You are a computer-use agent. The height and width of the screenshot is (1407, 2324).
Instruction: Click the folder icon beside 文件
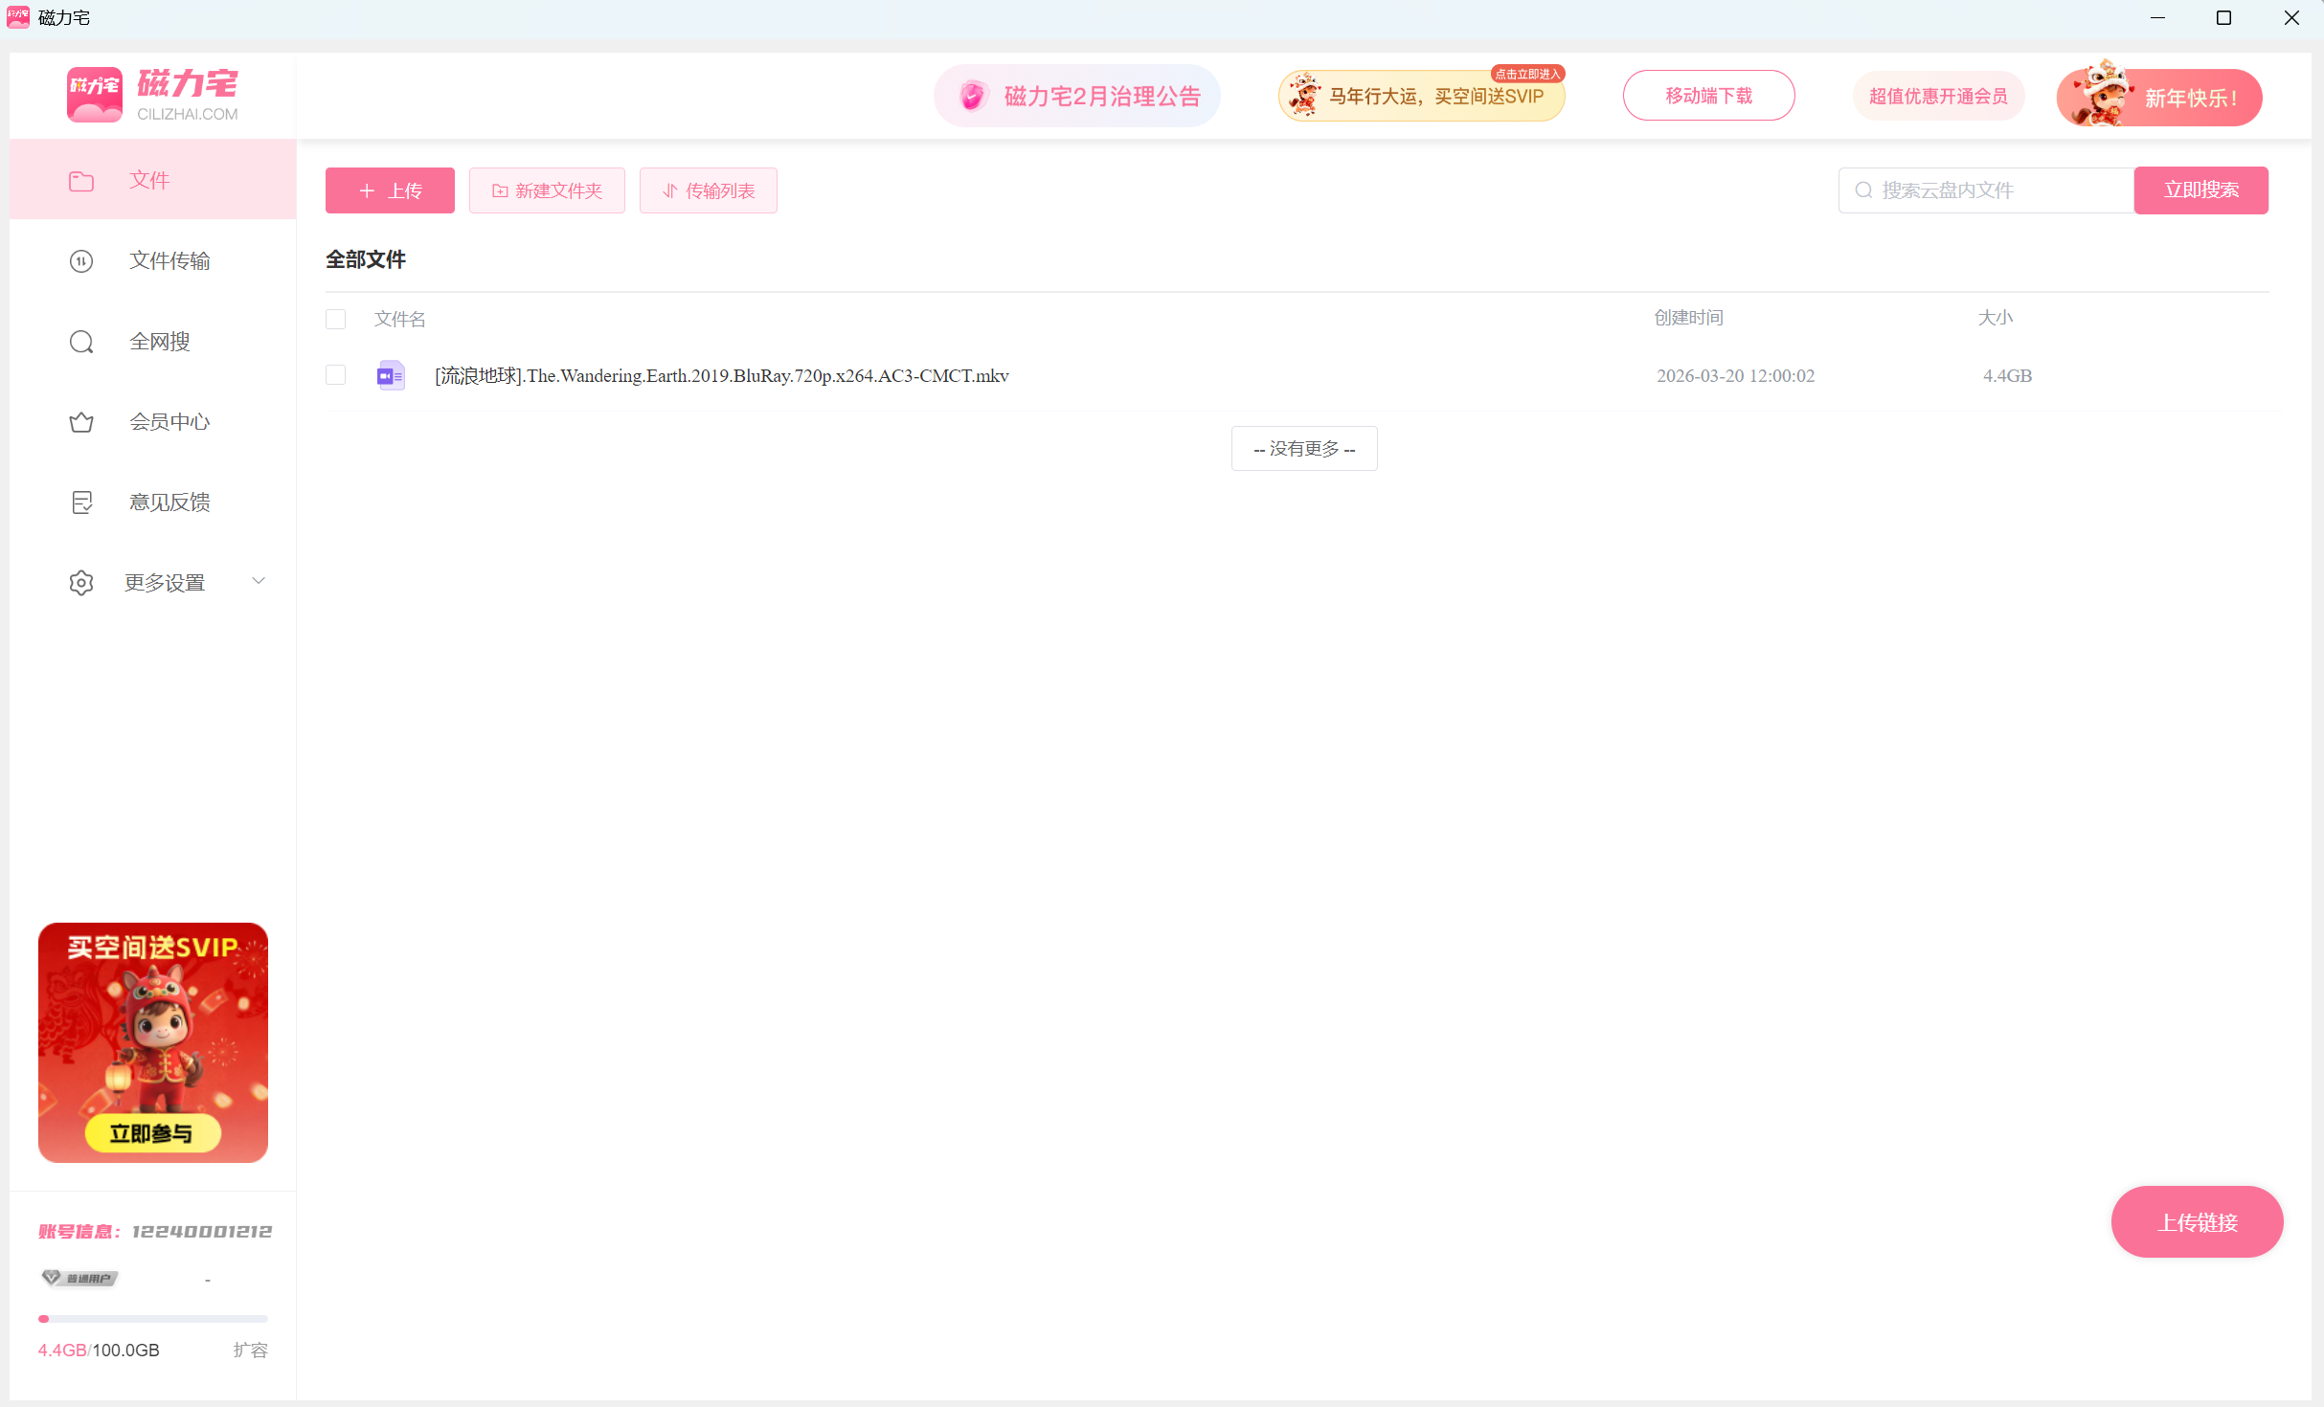(81, 181)
